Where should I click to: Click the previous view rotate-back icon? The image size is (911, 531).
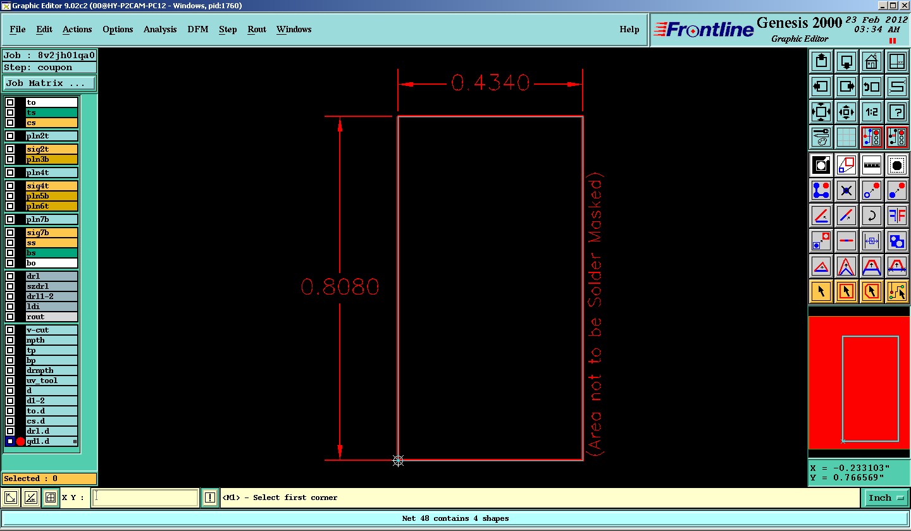click(x=872, y=87)
